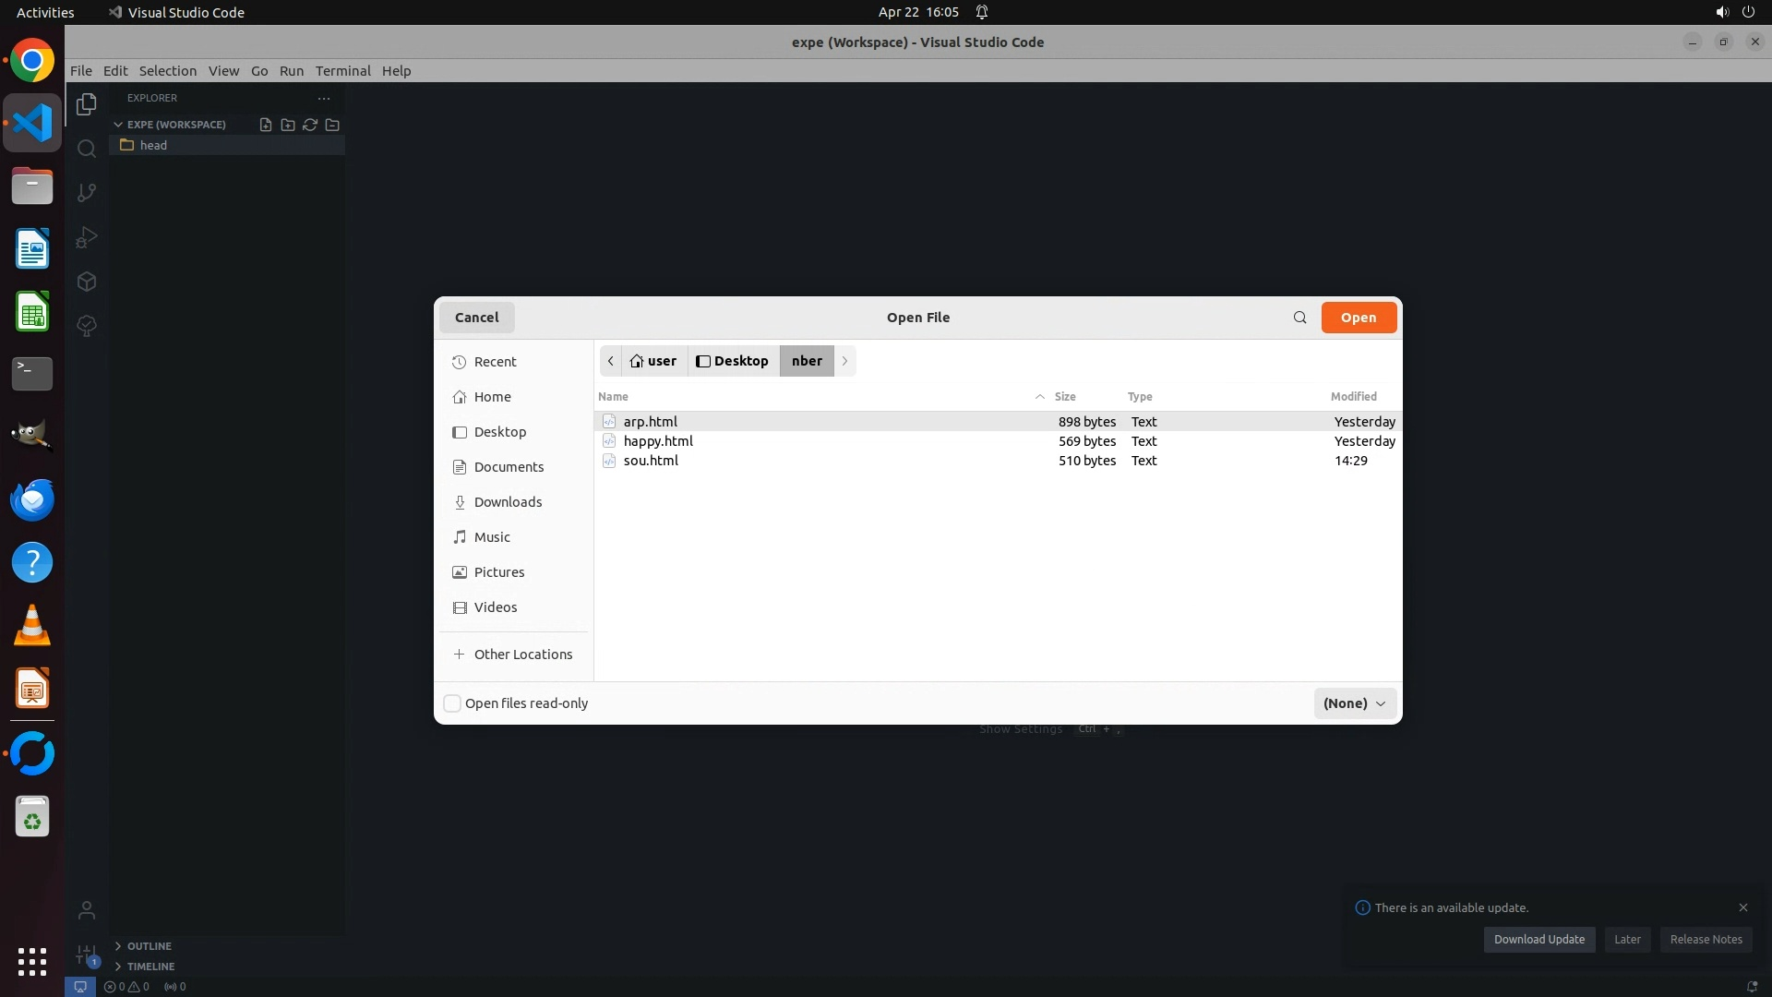The image size is (1772, 997).
Task: Click Refresh Explorer icon
Action: pyautogui.click(x=310, y=125)
